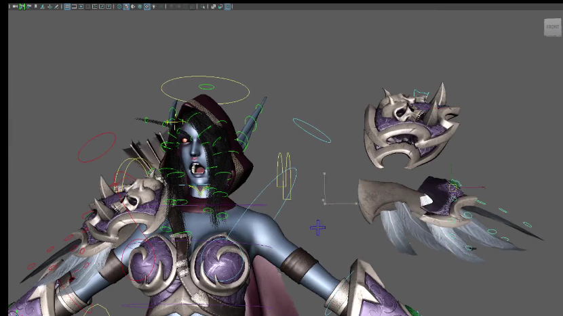Open the Grease Pencil tool icon
This screenshot has height=316, width=563.
tap(56, 7)
